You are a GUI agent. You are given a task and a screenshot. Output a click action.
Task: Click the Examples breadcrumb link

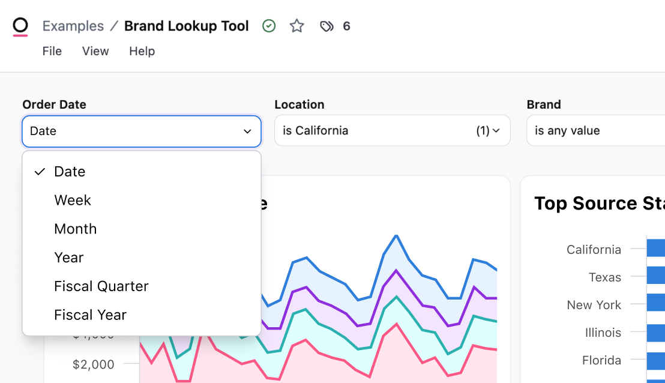click(73, 26)
